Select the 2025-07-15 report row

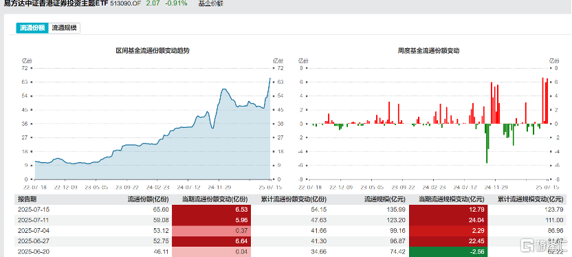290,210
